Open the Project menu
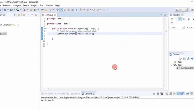Screen dimensions: 194x109 coord(34,5)
